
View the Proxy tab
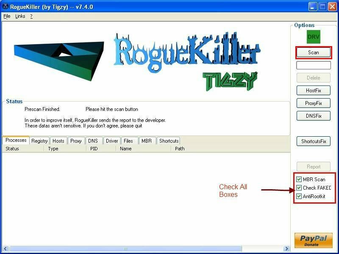[x=76, y=141]
